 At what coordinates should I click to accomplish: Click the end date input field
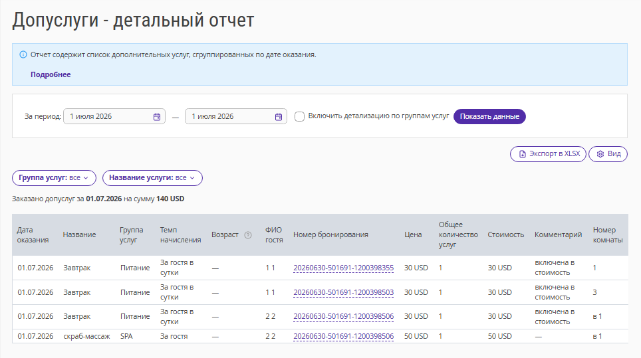[x=236, y=116]
